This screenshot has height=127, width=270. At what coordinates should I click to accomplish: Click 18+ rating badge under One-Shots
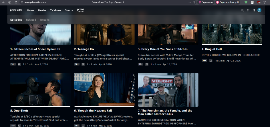[13, 126]
